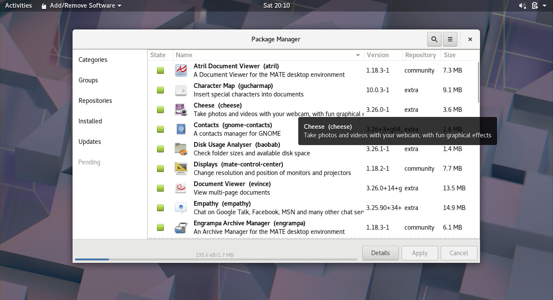Toggle the state box for Document Viewer
The height and width of the screenshot is (300, 553).
[160, 188]
